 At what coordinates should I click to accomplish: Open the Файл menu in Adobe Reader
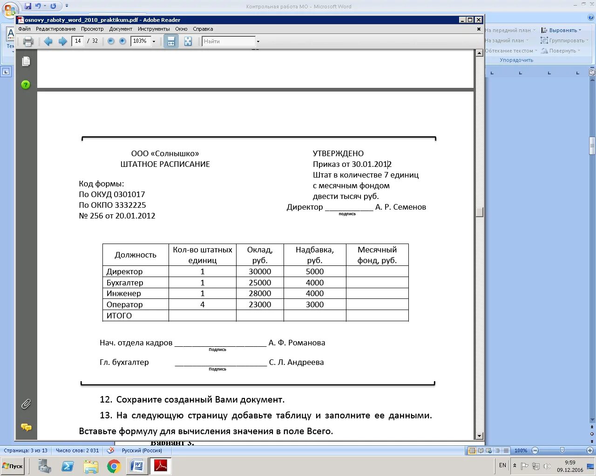tap(24, 29)
